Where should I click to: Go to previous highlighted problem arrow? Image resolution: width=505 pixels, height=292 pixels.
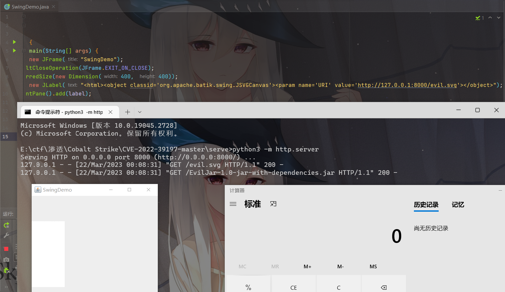click(490, 17)
